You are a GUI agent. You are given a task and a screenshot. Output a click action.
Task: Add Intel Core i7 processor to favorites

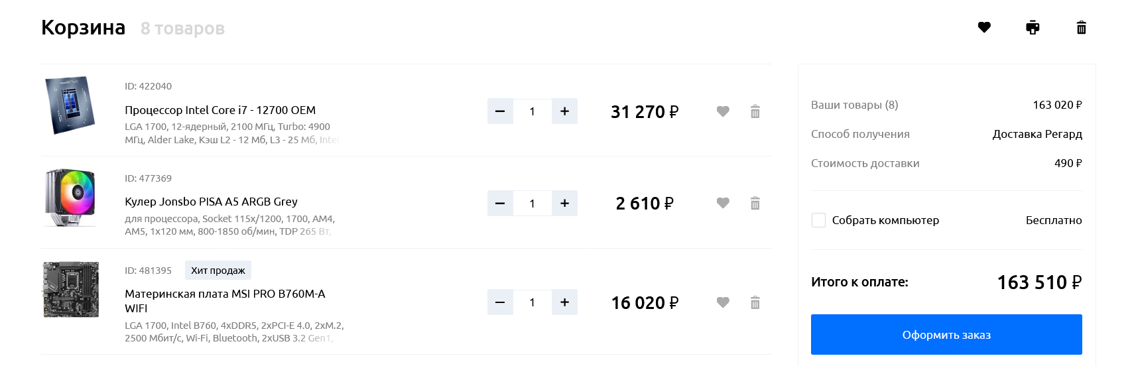(723, 111)
